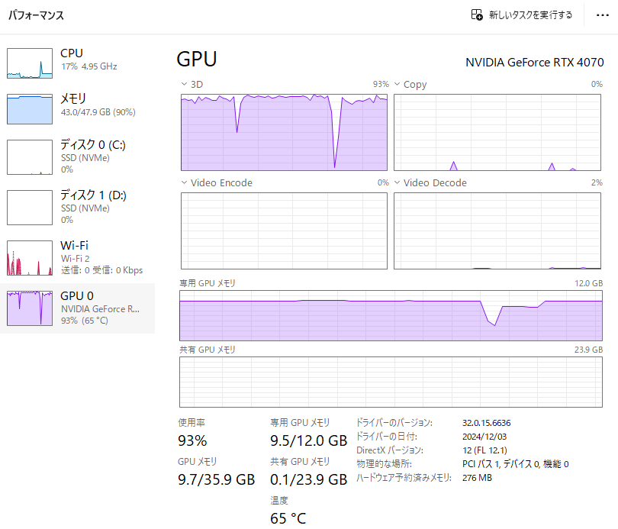
Task: Open the Video Encode engine dropdown
Action: click(x=184, y=183)
